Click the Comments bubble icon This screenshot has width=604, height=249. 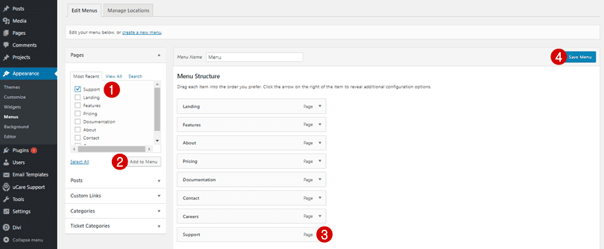(x=6, y=45)
